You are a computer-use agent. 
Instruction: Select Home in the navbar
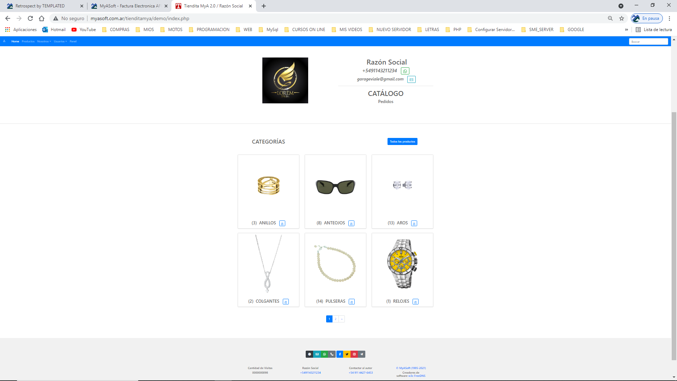pyautogui.click(x=15, y=41)
